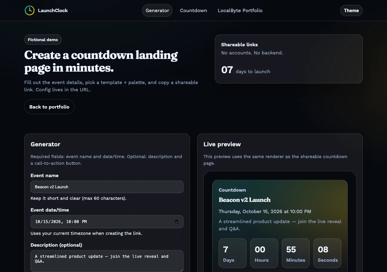Click the Hours countdown tile
The width and height of the screenshot is (387, 272).
[x=264, y=253]
